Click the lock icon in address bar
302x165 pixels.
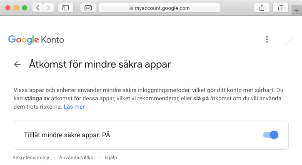pos(131,8)
